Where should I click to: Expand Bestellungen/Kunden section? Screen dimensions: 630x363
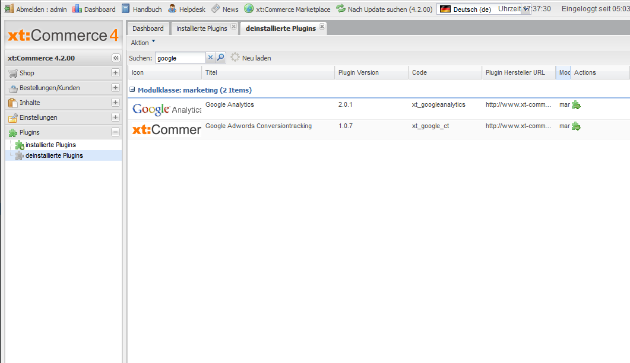(115, 88)
